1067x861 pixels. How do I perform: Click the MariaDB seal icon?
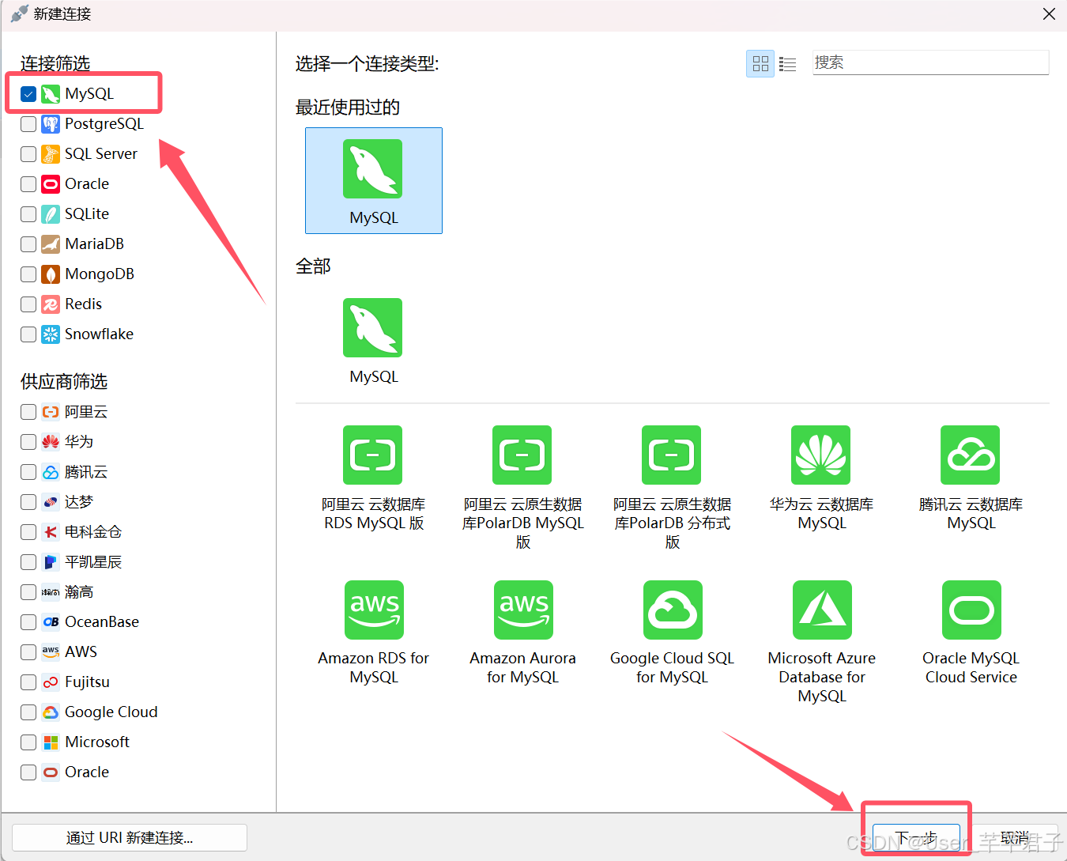click(51, 244)
